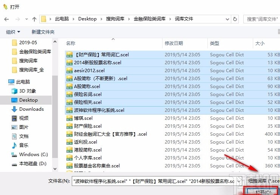
Task: Open recent locations dropdown arrow
Action: [26, 19]
